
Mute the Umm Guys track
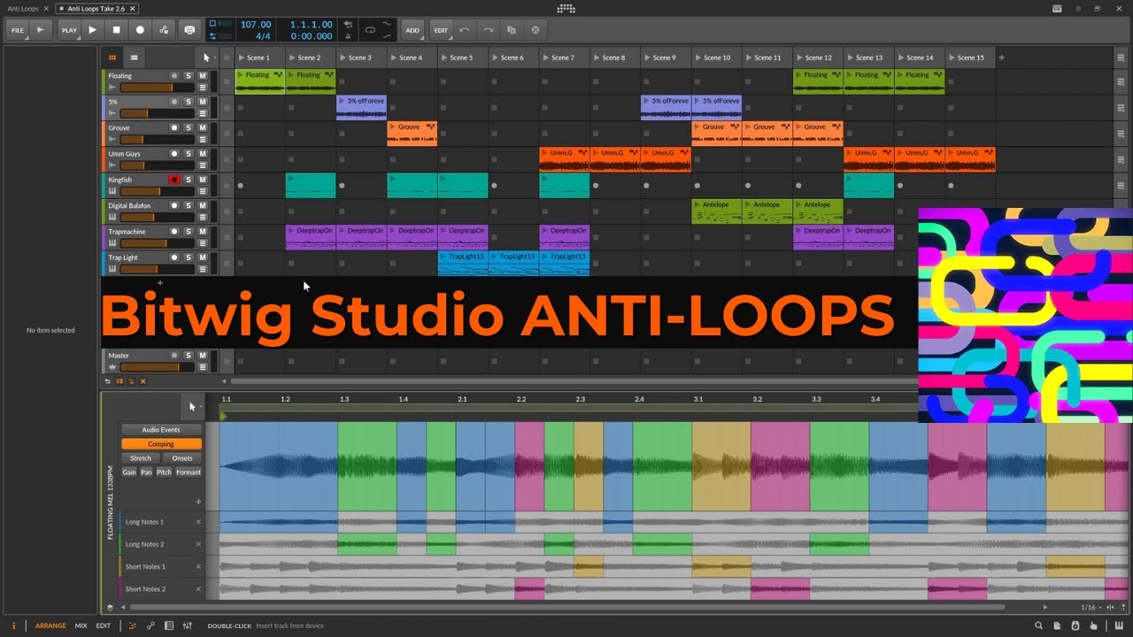tap(203, 154)
